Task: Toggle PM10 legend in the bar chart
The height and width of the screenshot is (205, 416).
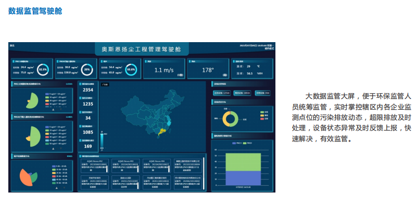Action: [247, 143]
